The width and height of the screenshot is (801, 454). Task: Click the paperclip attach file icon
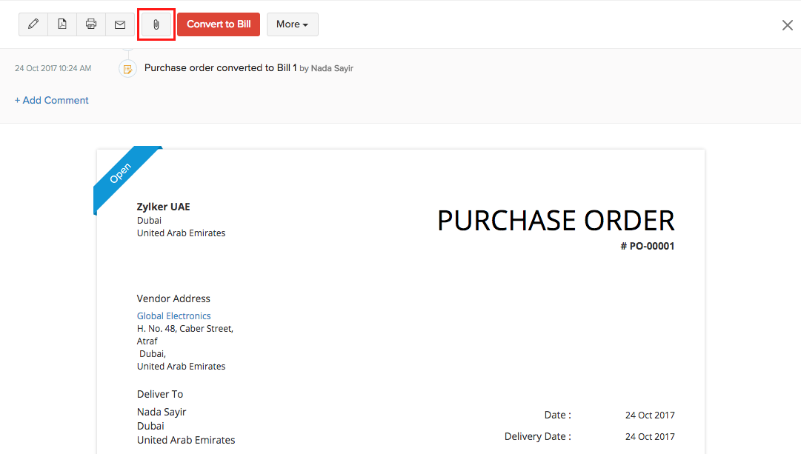pos(156,24)
